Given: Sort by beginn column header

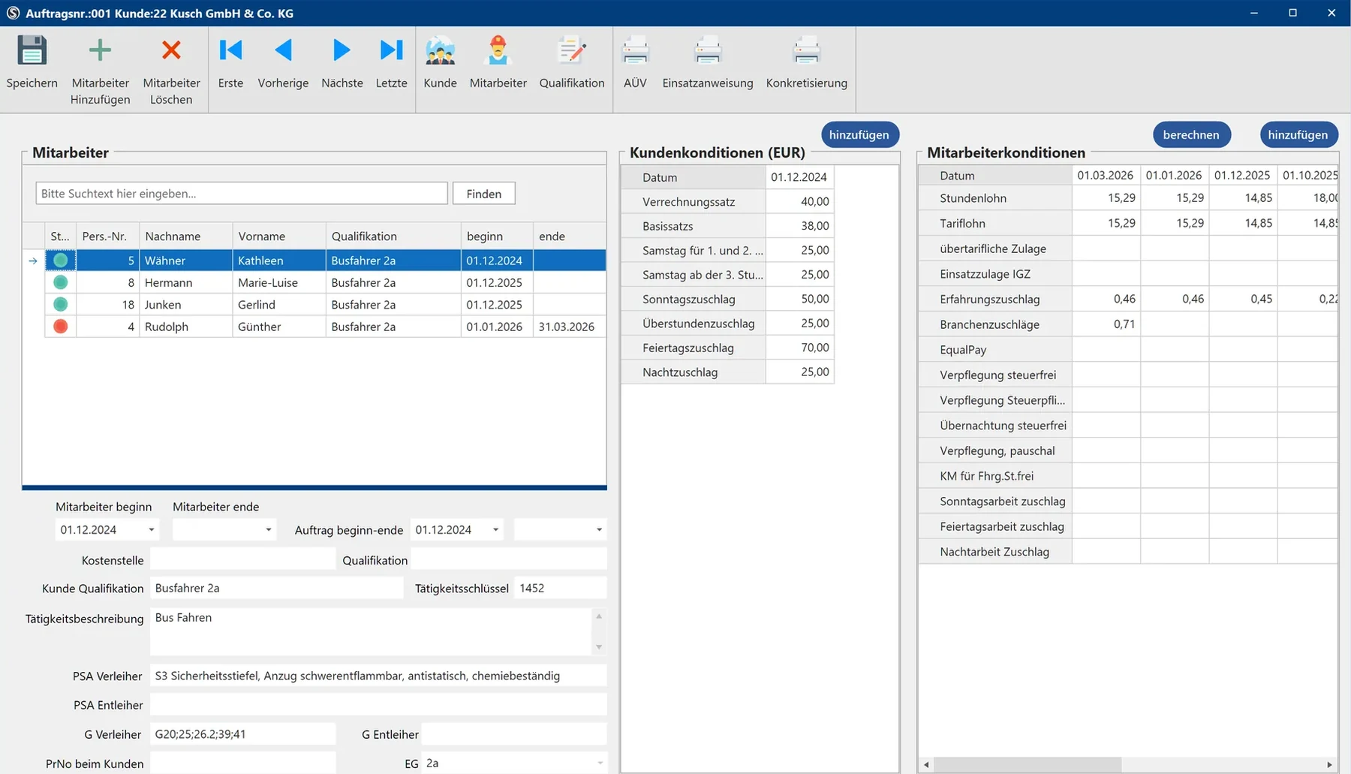Looking at the screenshot, I should (x=497, y=236).
